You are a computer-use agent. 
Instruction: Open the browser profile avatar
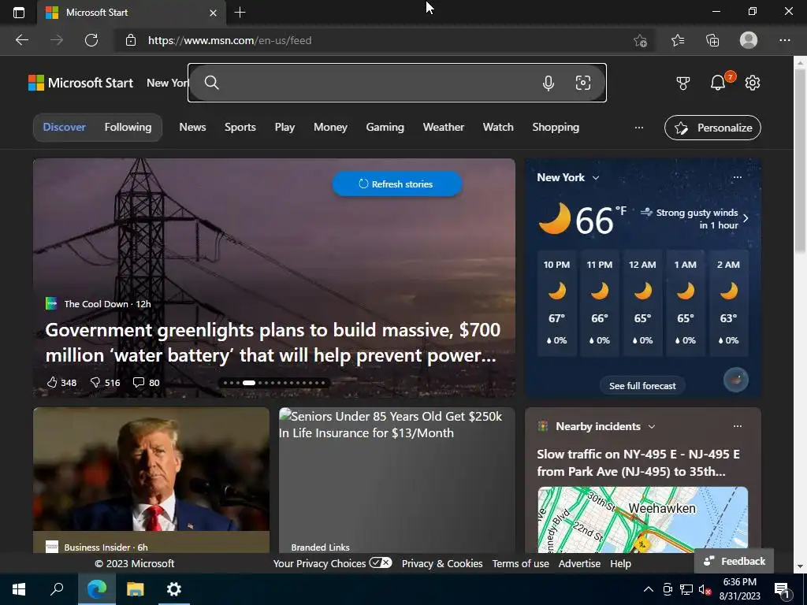coord(749,40)
